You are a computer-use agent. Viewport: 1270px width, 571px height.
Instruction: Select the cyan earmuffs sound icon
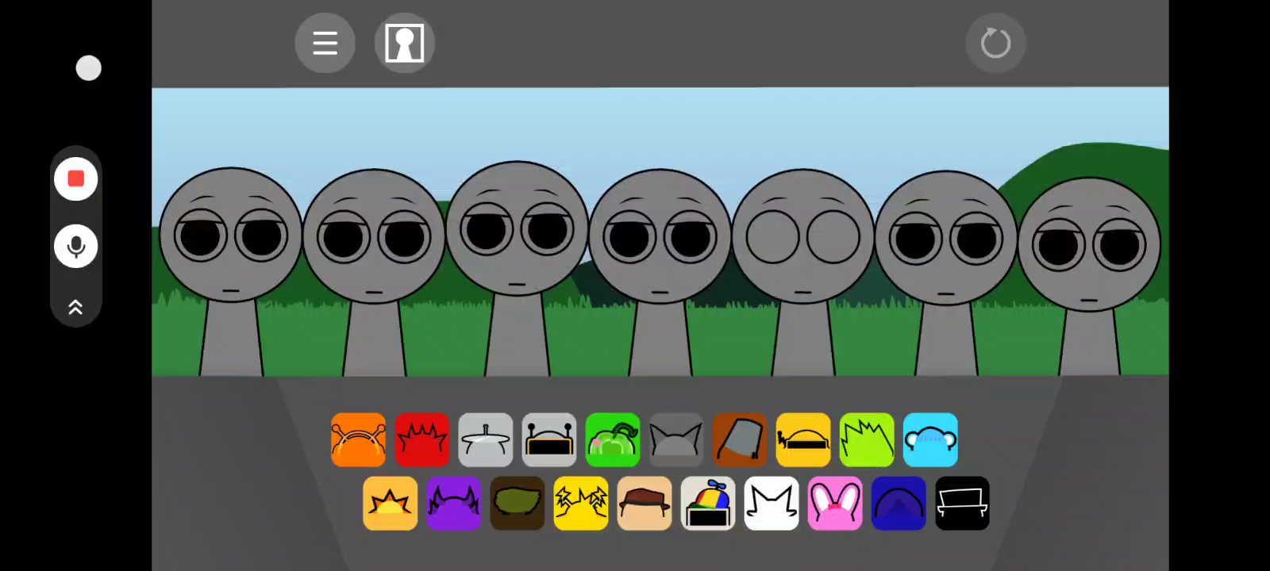tap(929, 440)
